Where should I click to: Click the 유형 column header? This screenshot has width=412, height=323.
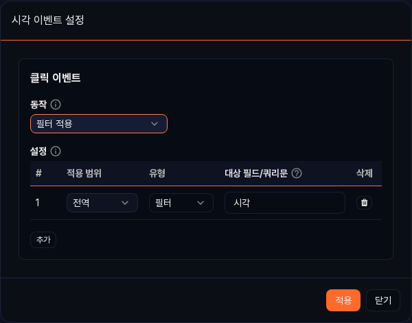point(158,173)
